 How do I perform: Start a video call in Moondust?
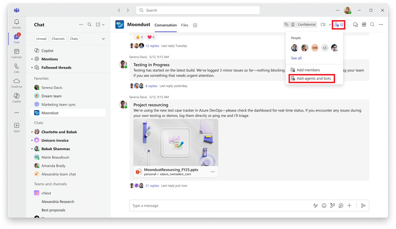(323, 25)
